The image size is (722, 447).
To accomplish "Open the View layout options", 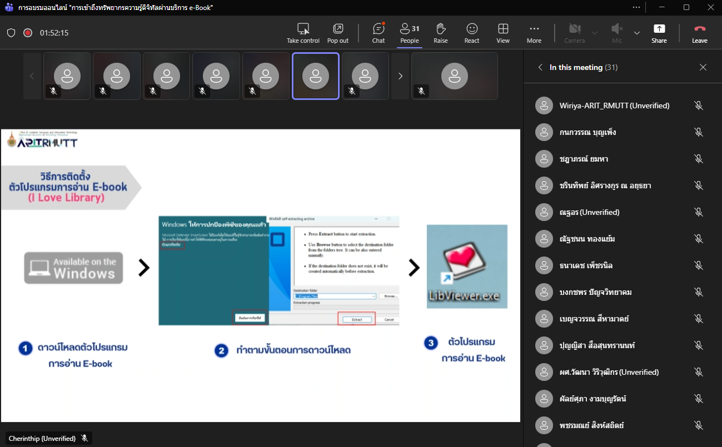I will (x=503, y=33).
